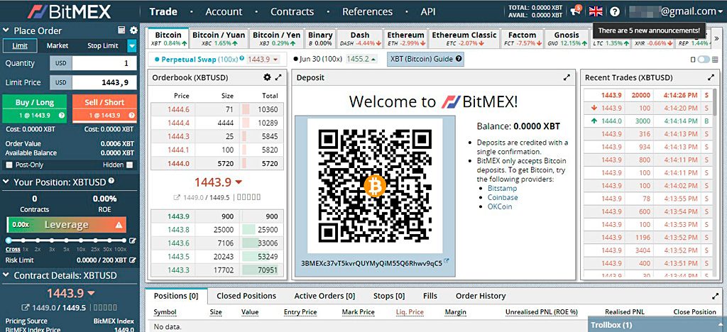Change language using the UK flag icon

(x=596, y=11)
